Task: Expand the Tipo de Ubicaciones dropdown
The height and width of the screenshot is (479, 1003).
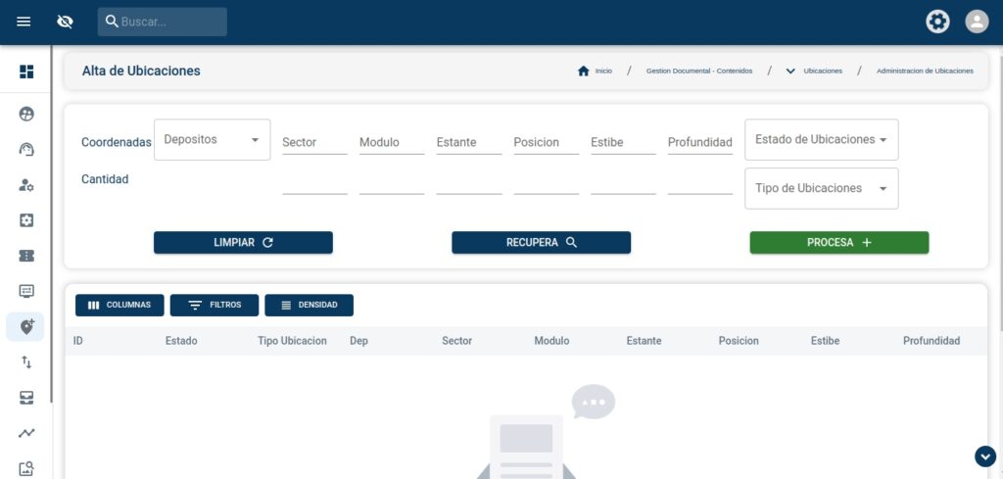Action: click(821, 188)
